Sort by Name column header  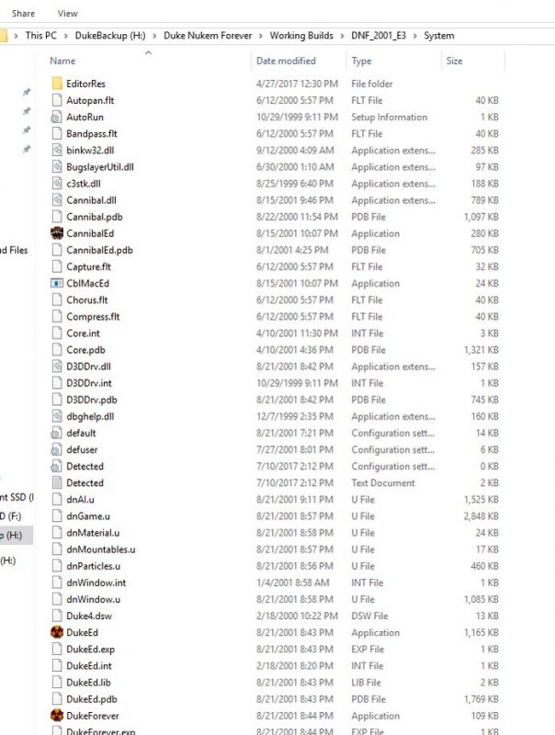coord(62,61)
